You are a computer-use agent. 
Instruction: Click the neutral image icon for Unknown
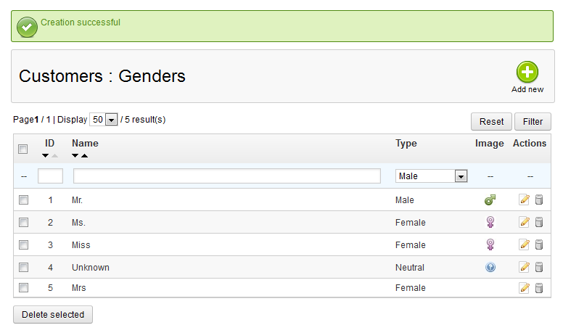(x=490, y=268)
